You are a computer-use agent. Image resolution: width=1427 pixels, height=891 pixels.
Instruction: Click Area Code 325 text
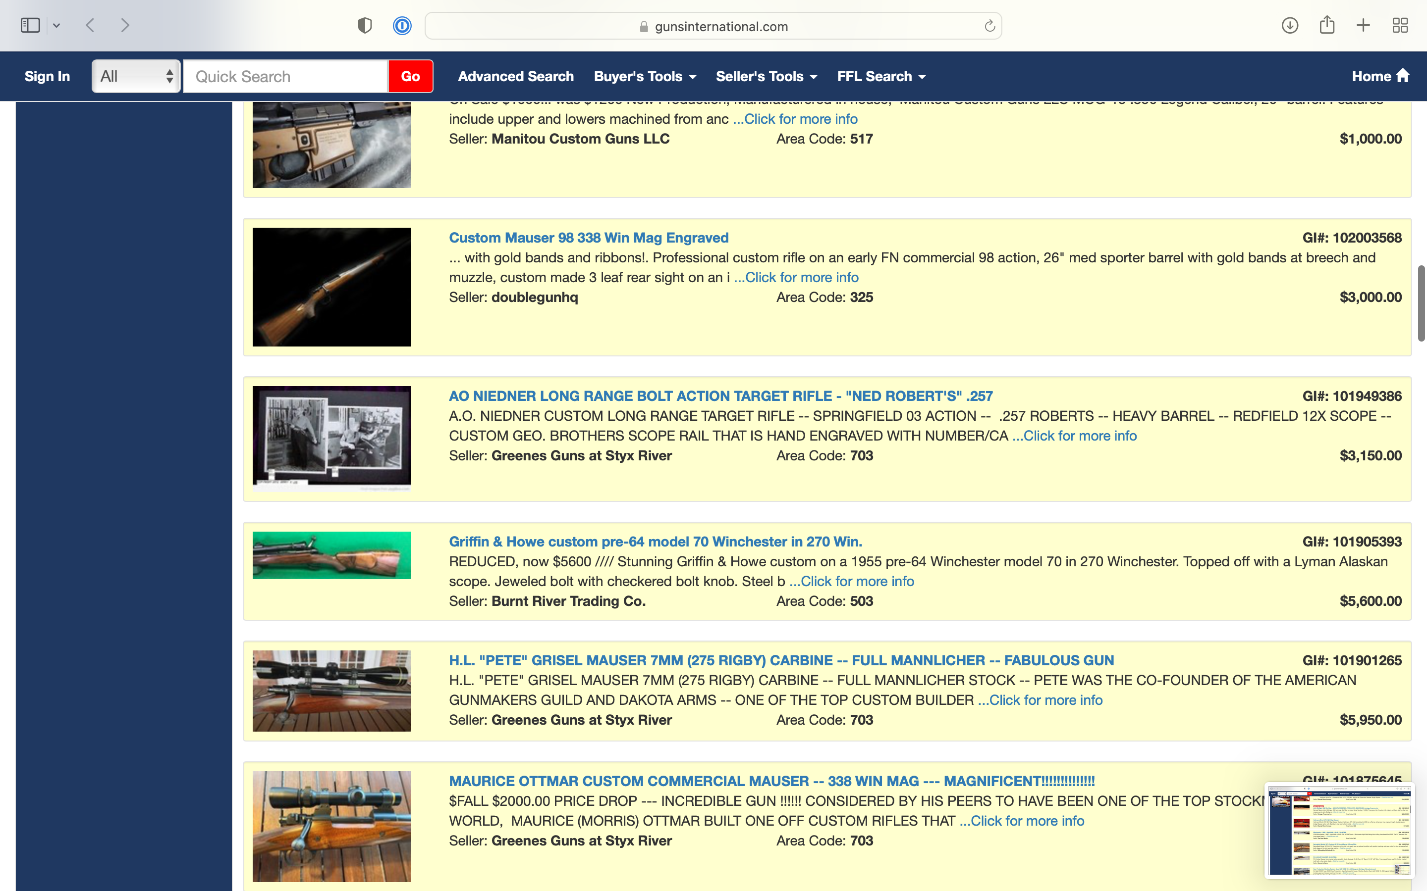click(x=824, y=297)
